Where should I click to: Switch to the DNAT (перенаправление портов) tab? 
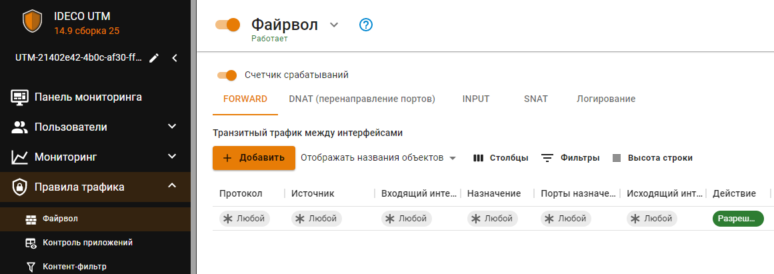tap(362, 99)
